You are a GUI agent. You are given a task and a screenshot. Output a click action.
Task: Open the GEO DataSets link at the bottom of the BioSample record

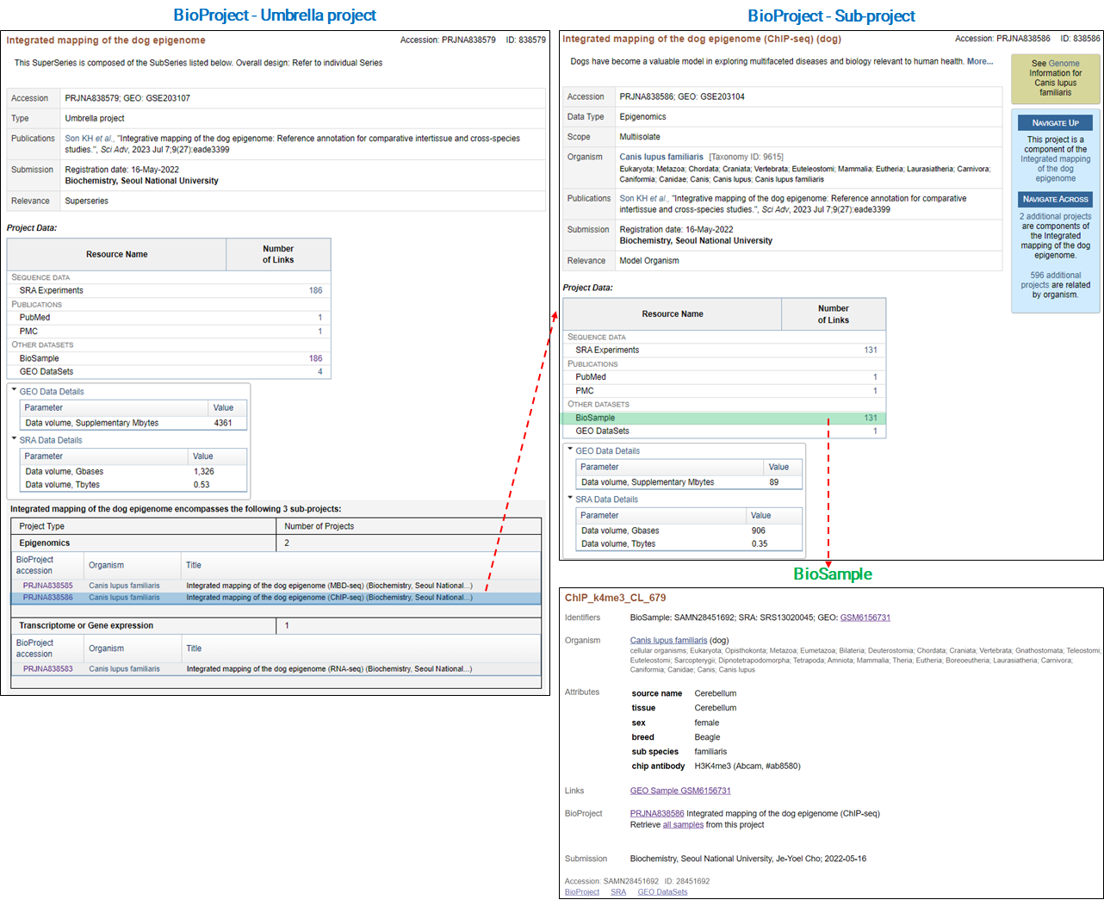tap(662, 892)
